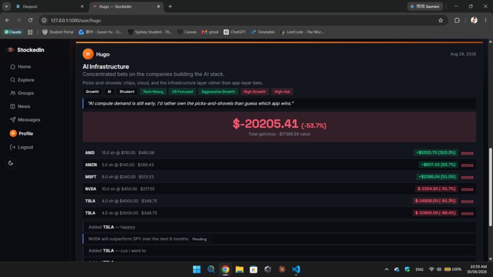Click the Student tag
This screenshot has height=277, width=493.
[x=127, y=92]
